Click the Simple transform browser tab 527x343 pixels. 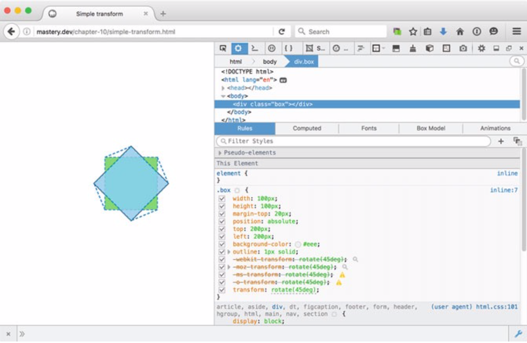[99, 14]
